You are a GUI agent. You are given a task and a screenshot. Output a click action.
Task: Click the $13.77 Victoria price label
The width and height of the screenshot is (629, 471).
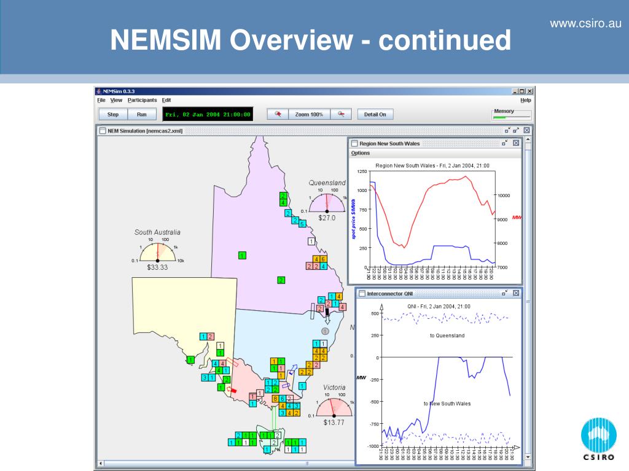334,422
